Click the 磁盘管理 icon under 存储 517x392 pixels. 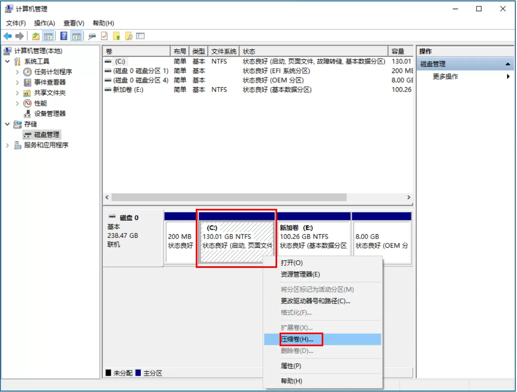point(28,135)
